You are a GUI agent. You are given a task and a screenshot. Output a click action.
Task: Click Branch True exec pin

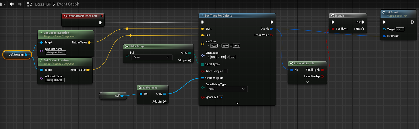point(363,22)
